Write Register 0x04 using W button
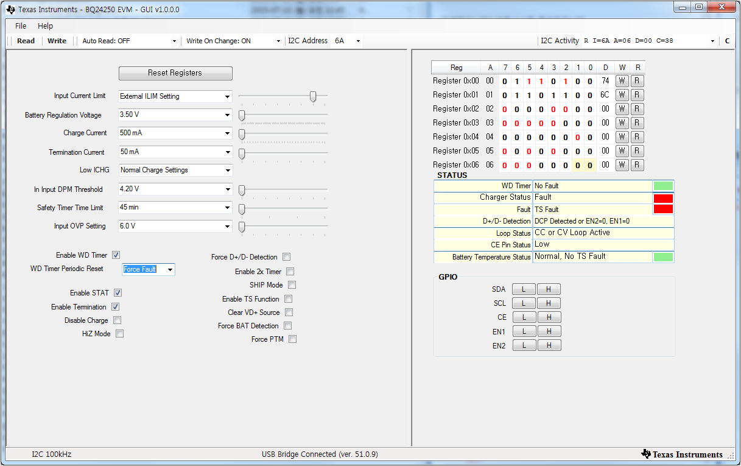The image size is (741, 466). tap(622, 137)
